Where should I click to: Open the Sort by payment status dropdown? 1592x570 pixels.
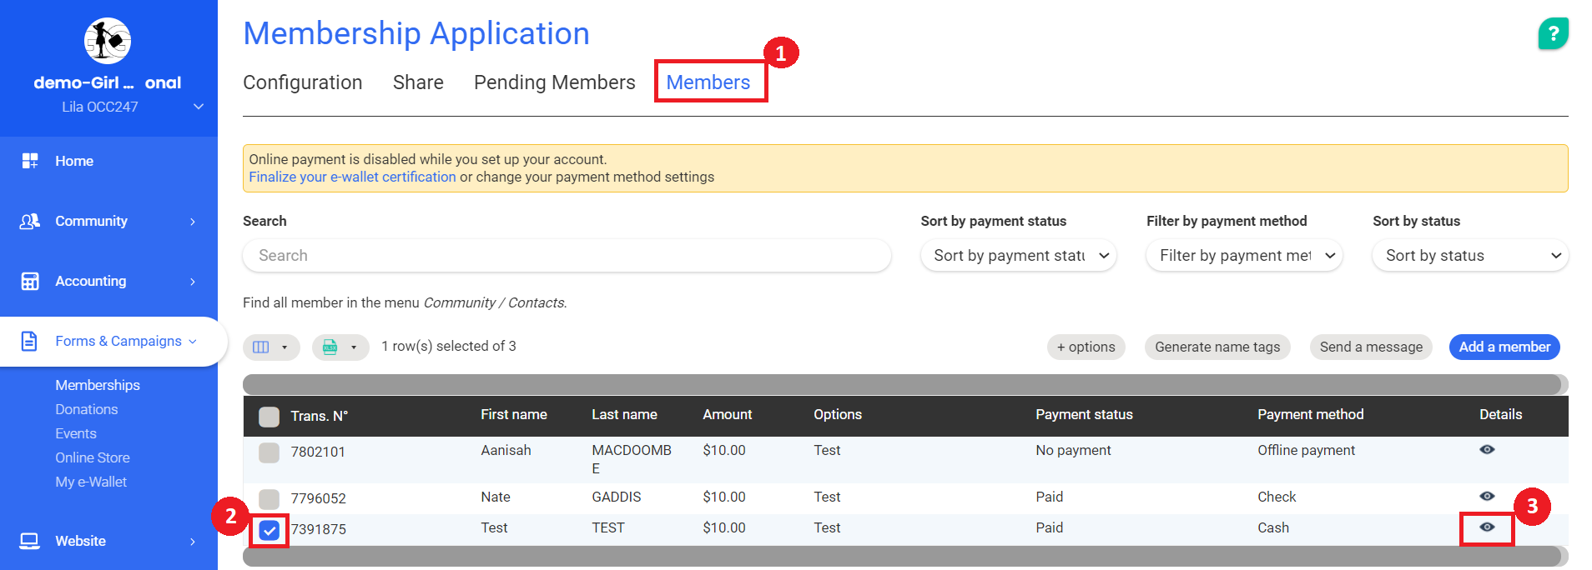(x=1019, y=256)
